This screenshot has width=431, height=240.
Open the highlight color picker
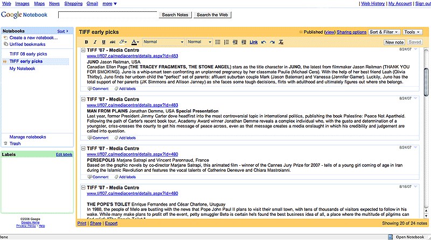point(123,42)
